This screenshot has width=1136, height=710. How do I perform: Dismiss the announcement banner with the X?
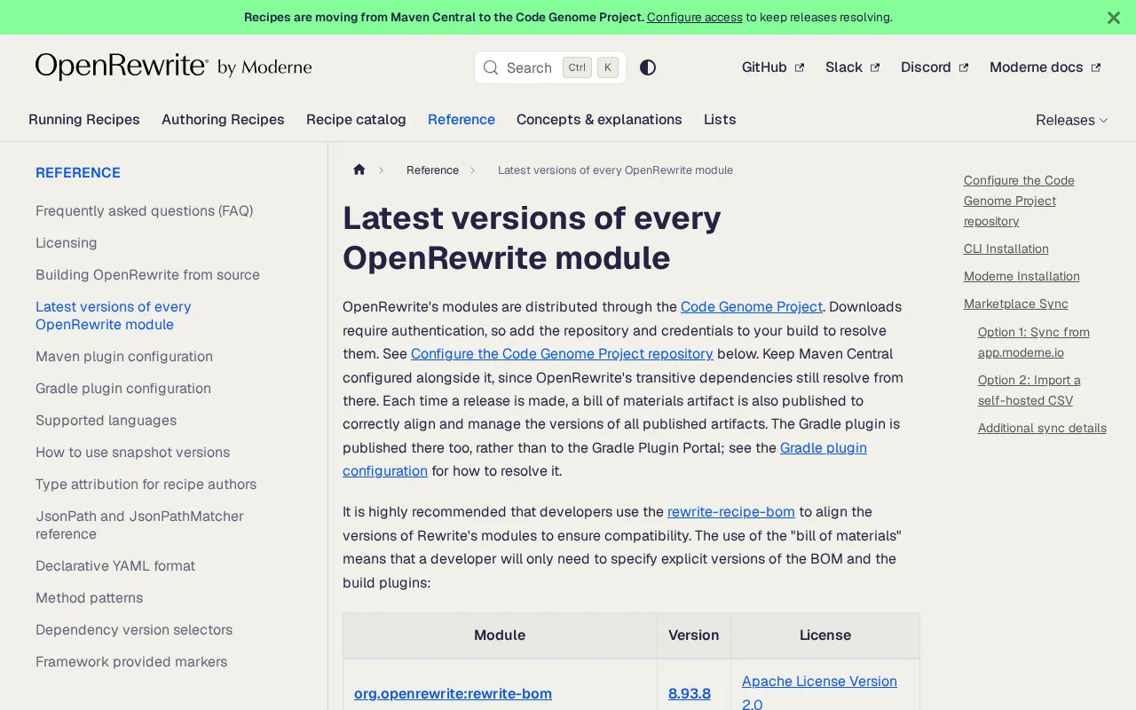tap(1114, 18)
